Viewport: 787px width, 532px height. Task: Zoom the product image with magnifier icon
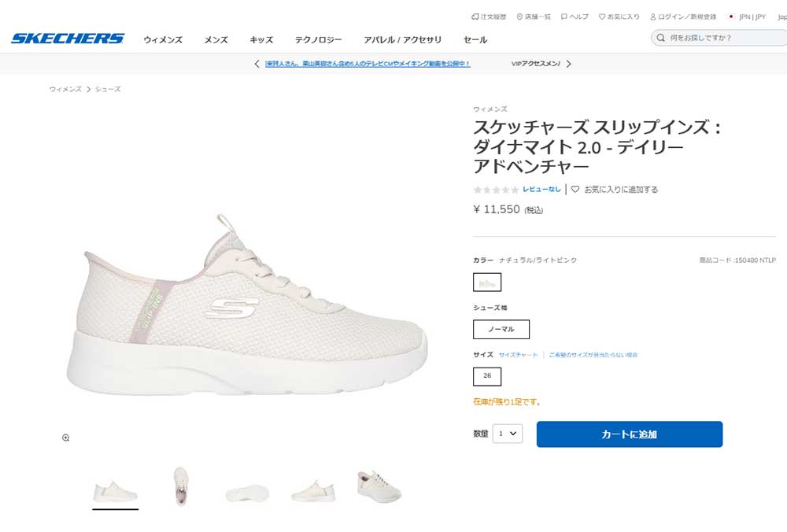point(66,438)
